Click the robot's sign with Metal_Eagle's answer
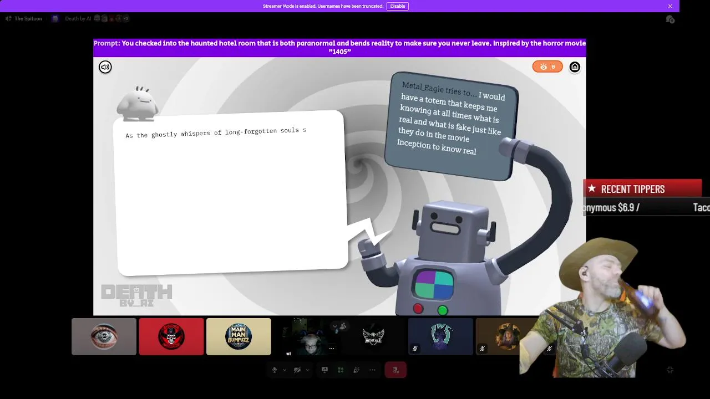710x399 pixels. point(452,126)
